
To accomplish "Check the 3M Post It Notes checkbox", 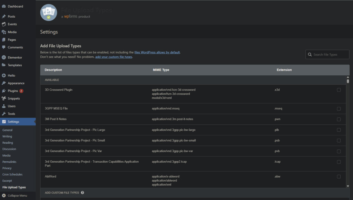I will click(x=339, y=119).
